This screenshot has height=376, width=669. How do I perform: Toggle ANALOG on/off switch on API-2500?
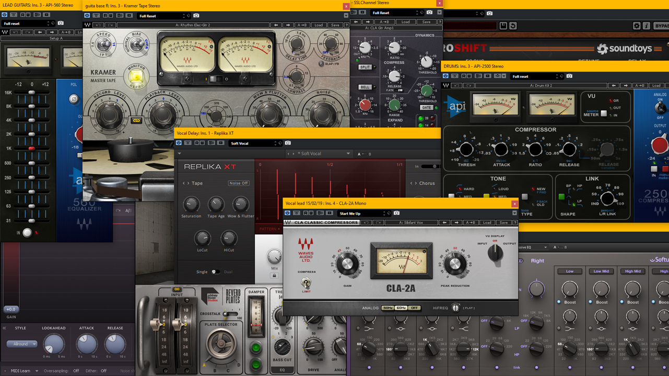coord(660,107)
